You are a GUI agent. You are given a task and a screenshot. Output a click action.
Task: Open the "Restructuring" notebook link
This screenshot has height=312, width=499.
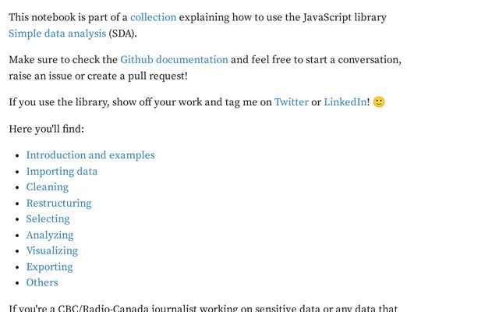(58, 204)
